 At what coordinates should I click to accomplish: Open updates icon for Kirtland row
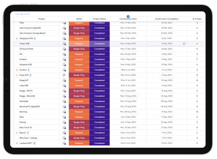[x=64, y=60]
